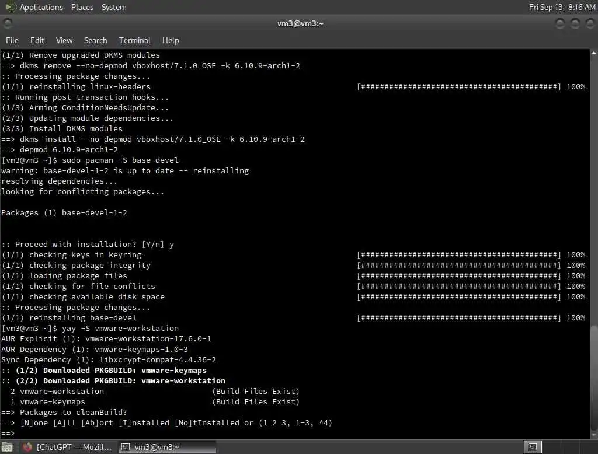The height and width of the screenshot is (454, 598).
Task: Click the 'reinstalling linux-headers' progress bar
Action: point(459,87)
